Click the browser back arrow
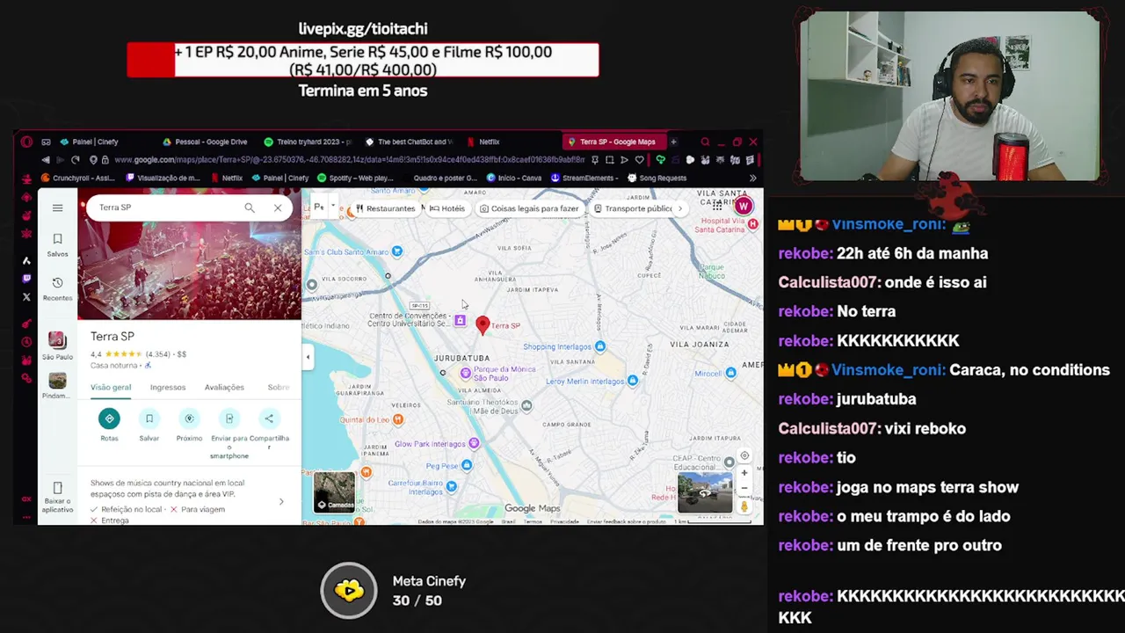Screen dimensions: 1125x633 pos(46,160)
